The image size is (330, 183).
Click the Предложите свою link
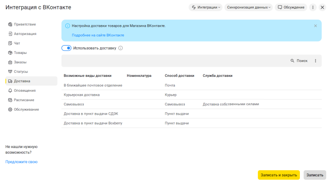click(x=21, y=162)
